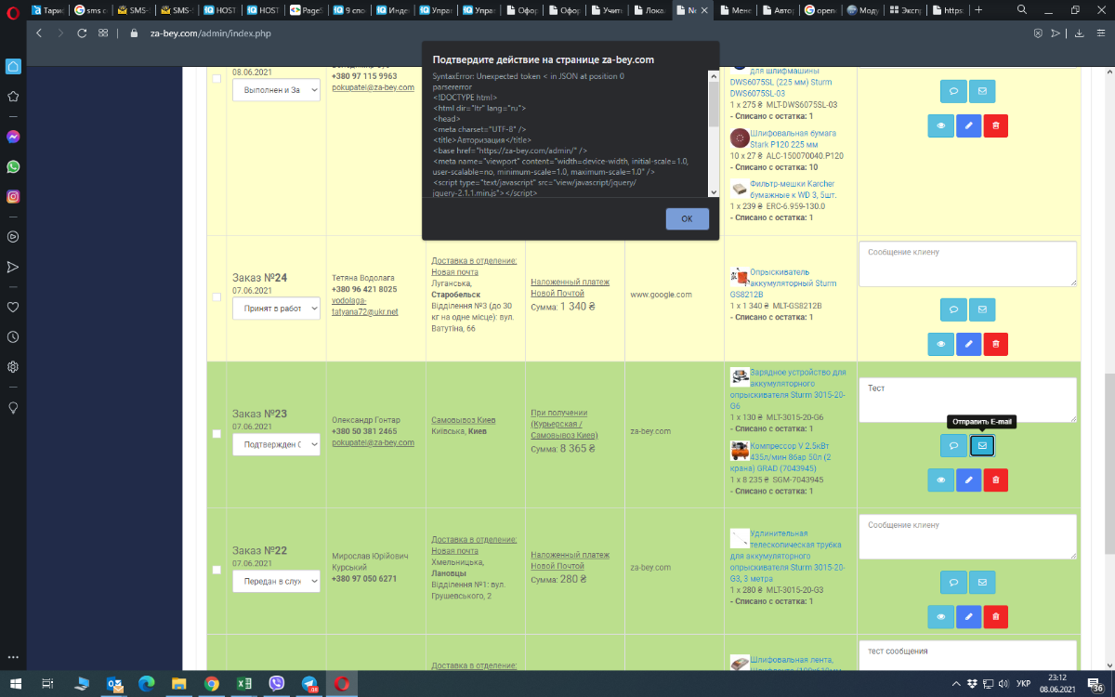Tick the checkbox for order №23
The height and width of the screenshot is (697, 1115).
(x=216, y=433)
